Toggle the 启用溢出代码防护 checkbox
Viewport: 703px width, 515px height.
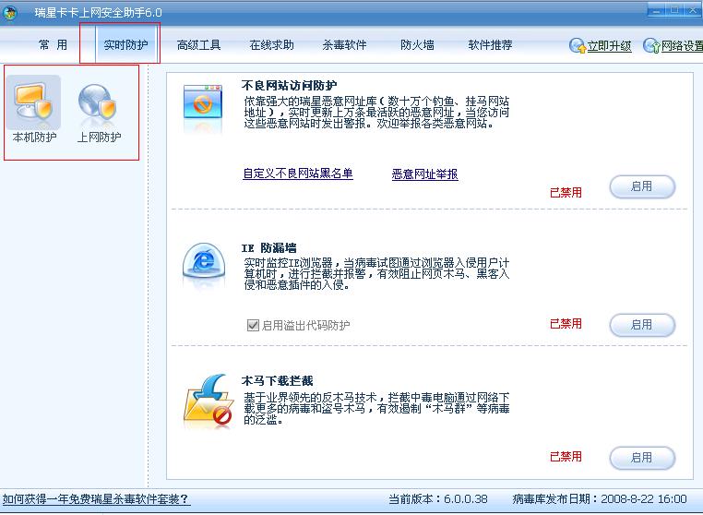point(253,325)
